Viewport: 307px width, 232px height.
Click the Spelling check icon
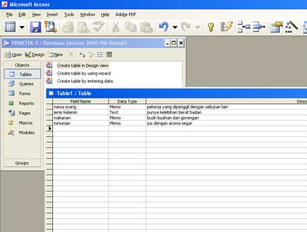[x=98, y=26]
